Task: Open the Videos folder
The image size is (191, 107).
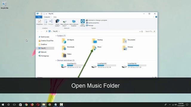Action: coord(67,55)
